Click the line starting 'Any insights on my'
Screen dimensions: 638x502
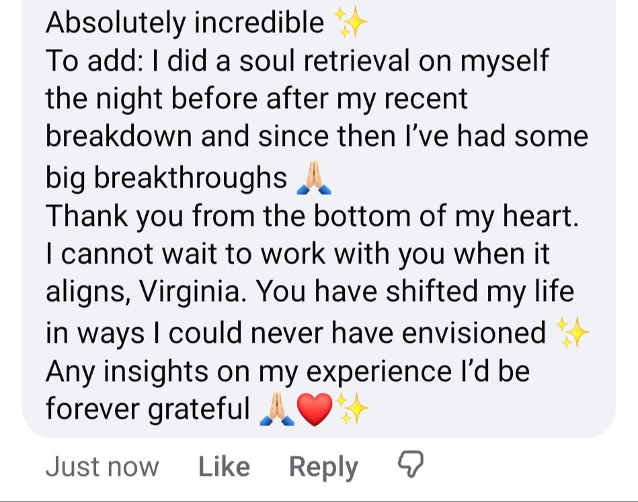click(x=287, y=370)
